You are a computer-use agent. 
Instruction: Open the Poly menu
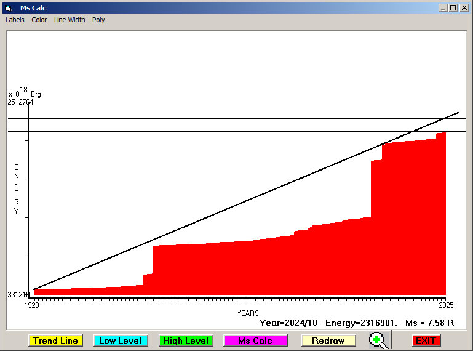pyautogui.click(x=98, y=20)
